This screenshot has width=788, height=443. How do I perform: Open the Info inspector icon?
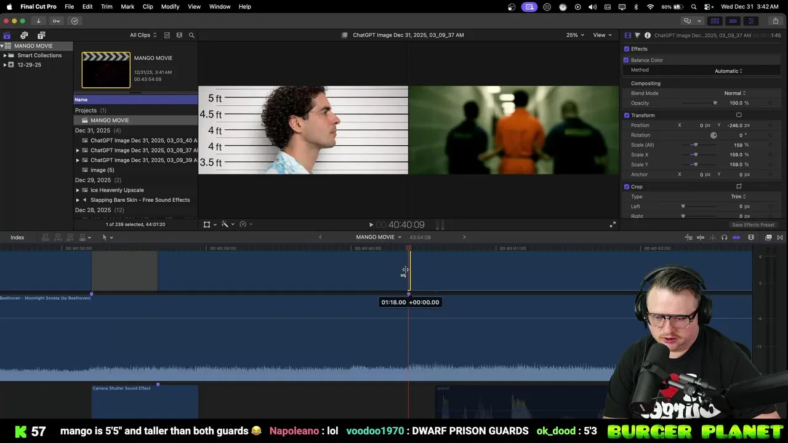647,35
